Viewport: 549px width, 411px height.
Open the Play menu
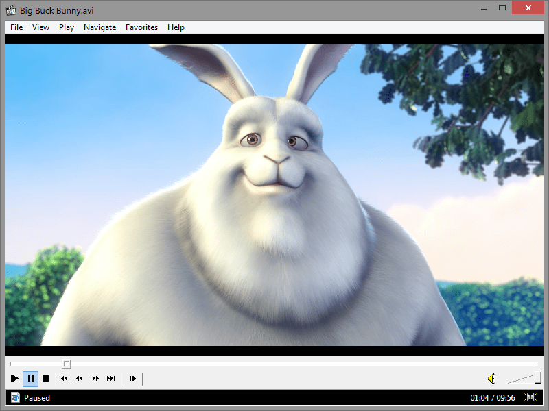[66, 27]
